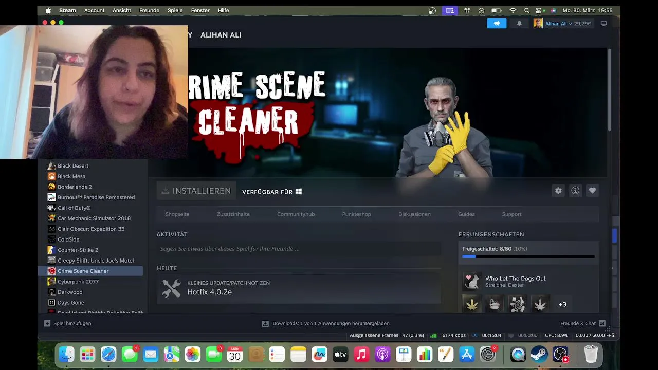Click the game settings gear icon
658x370 pixels.
(558, 191)
